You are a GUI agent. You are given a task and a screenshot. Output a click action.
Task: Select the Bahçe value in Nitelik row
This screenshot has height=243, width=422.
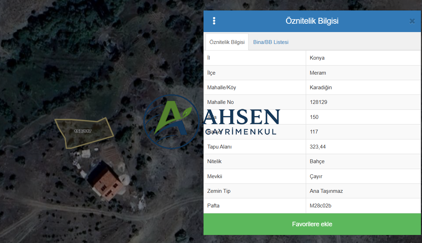pos(317,161)
